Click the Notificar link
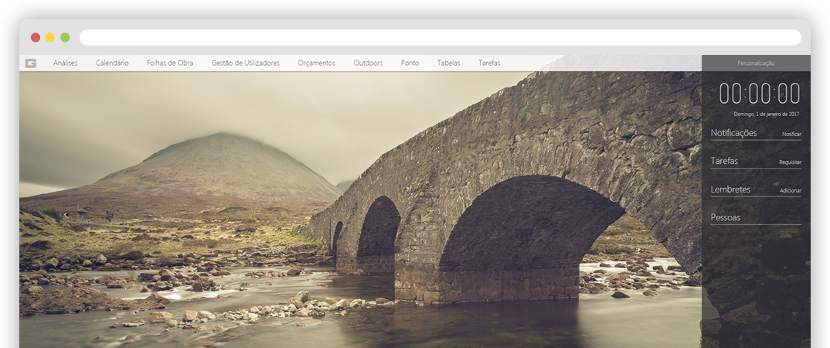This screenshot has height=348, width=830. tap(791, 135)
